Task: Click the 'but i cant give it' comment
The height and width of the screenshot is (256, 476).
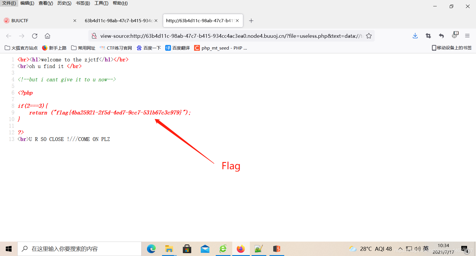Action: [x=67, y=80]
